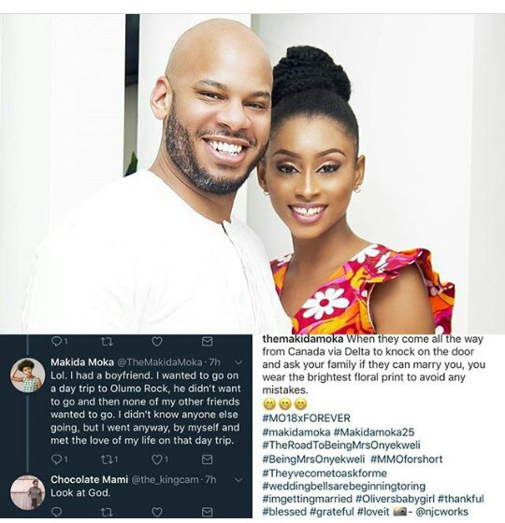Click the envelope icon under Chocolate Mami's tweet
505x523 pixels.
[208, 512]
